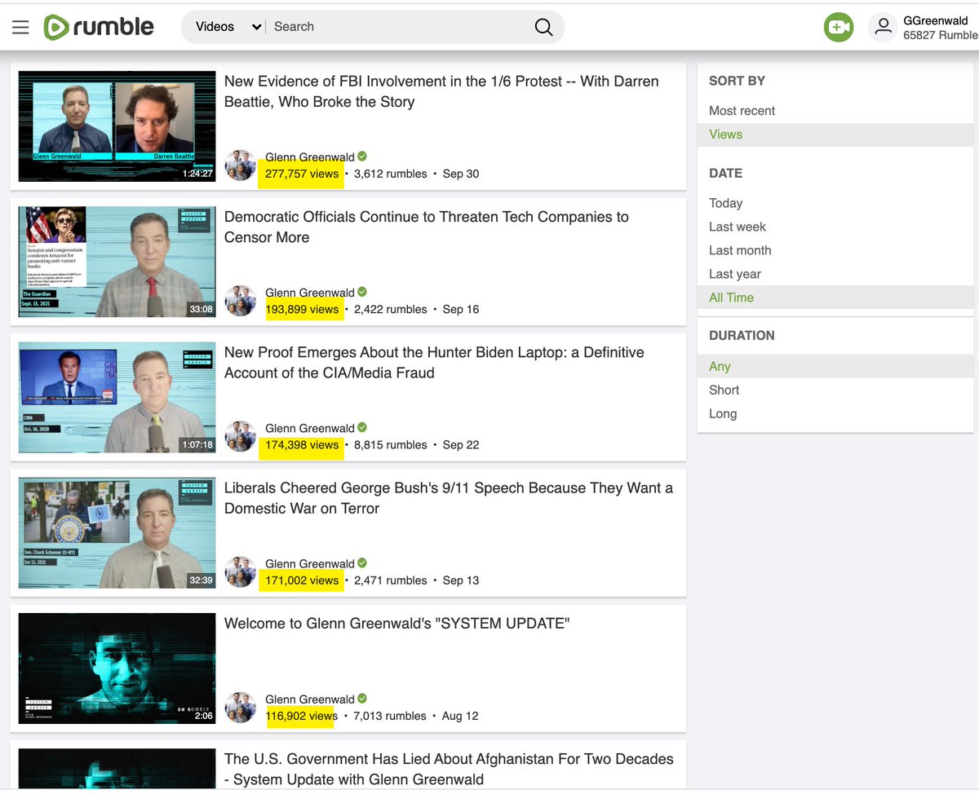The image size is (979, 803).
Task: Click channel avatar on Democratic Officials video
Action: pyautogui.click(x=241, y=301)
